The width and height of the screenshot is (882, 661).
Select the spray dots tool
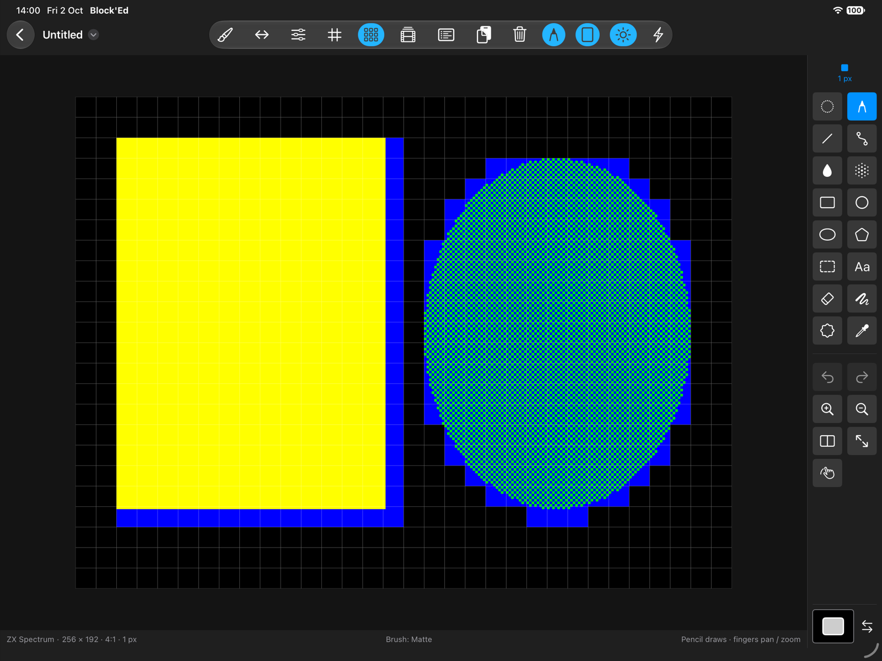coord(862,171)
